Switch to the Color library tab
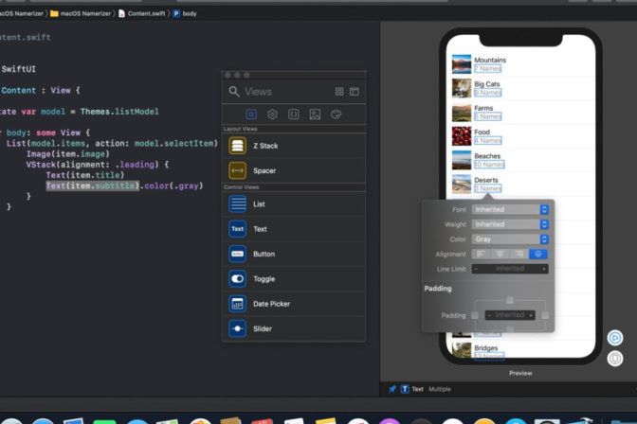This screenshot has height=424, width=637. (335, 114)
